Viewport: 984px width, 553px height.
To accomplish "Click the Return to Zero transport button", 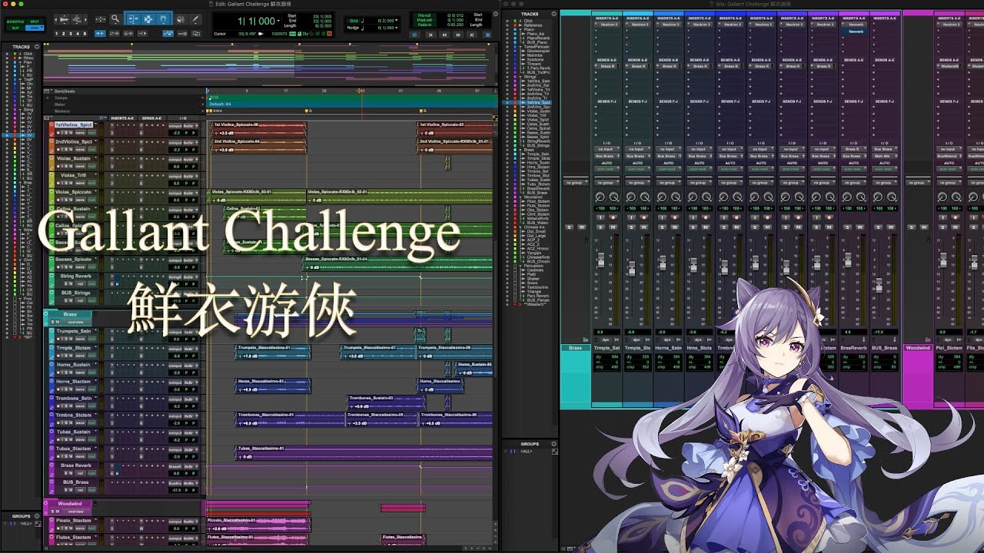I will coord(430,35).
